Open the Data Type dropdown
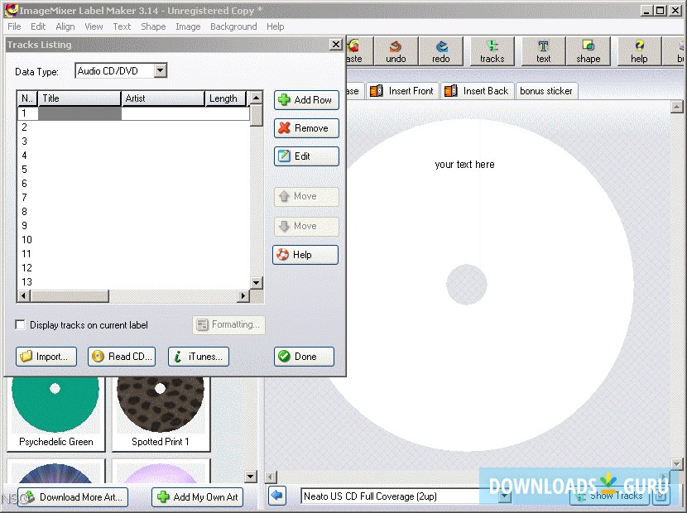The height and width of the screenshot is (513, 687). pos(161,70)
